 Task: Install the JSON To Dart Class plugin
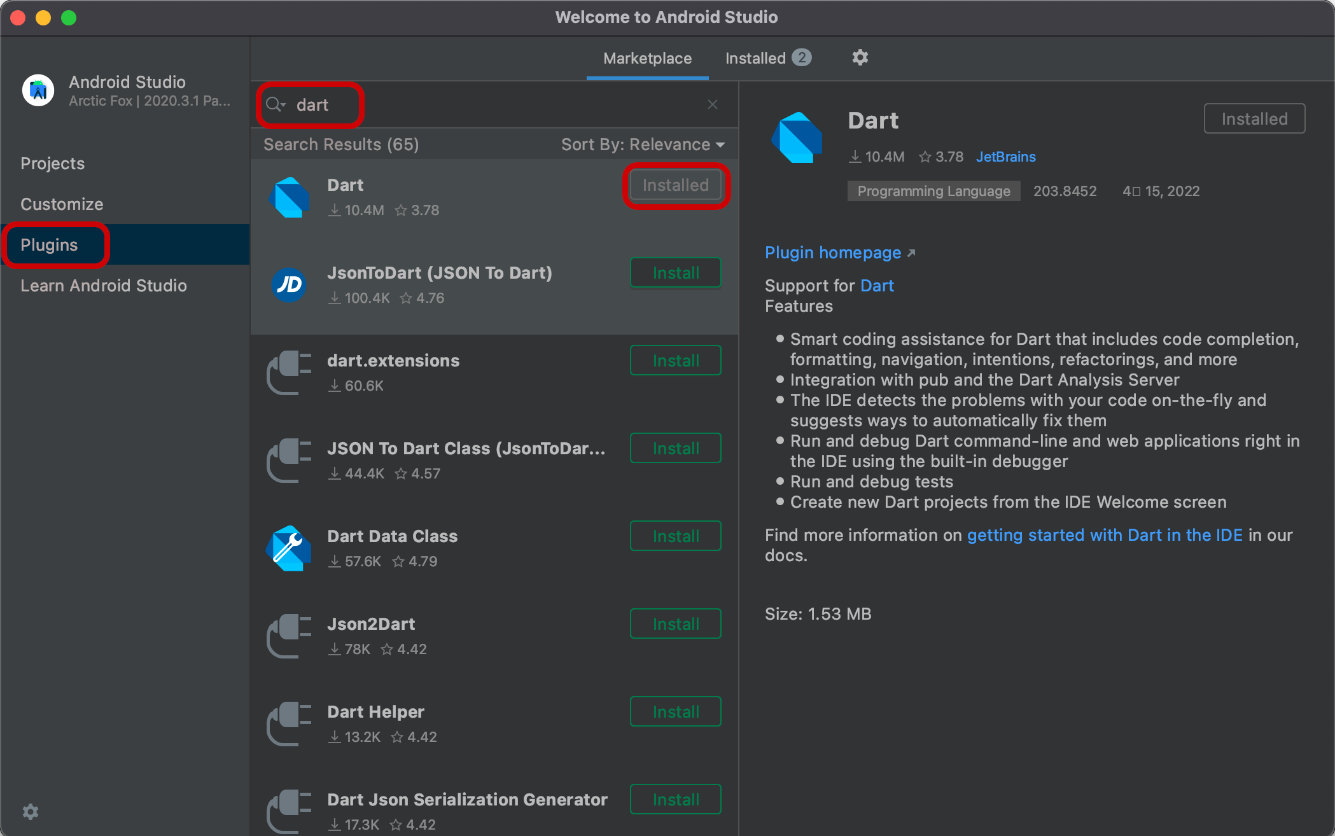(x=675, y=449)
